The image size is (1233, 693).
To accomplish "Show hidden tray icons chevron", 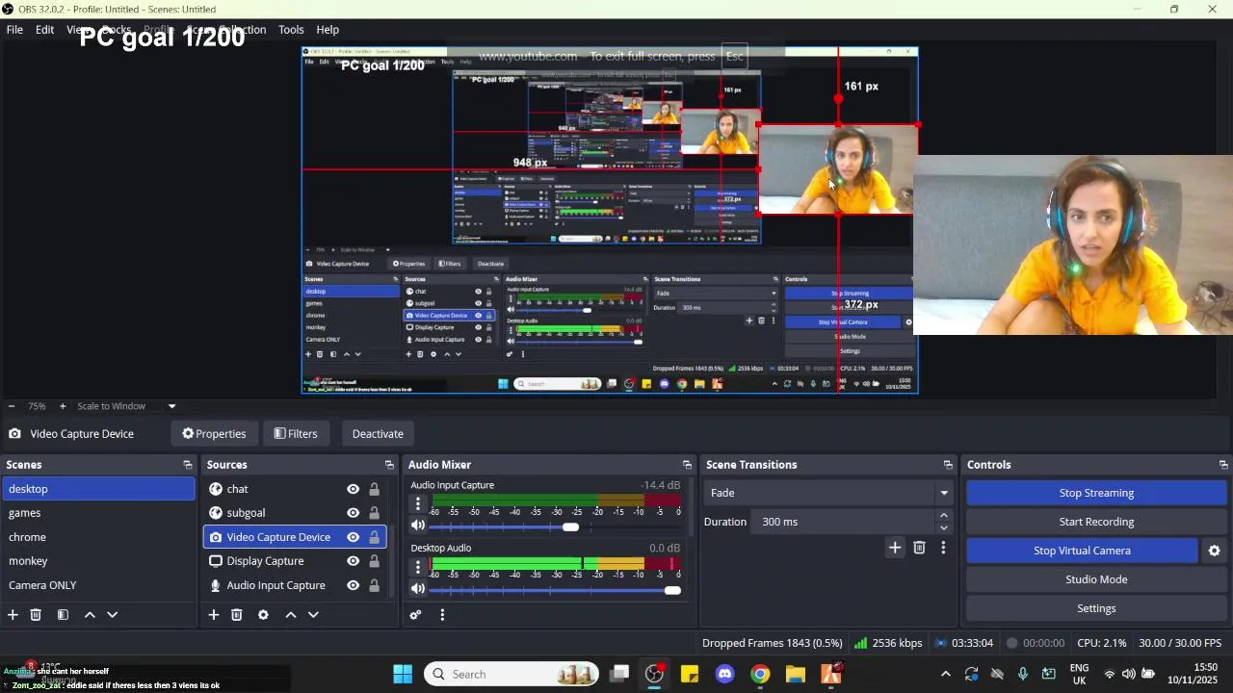I will click(x=945, y=674).
